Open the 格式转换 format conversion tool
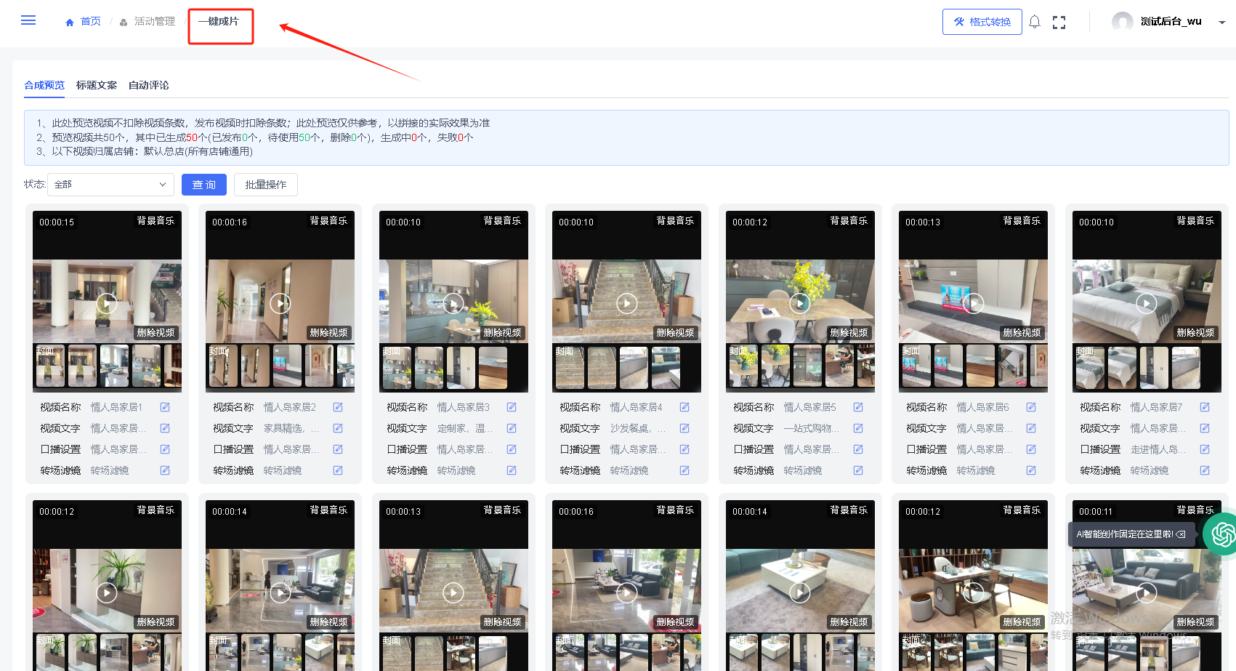This screenshot has width=1236, height=671. (982, 22)
